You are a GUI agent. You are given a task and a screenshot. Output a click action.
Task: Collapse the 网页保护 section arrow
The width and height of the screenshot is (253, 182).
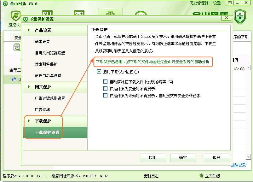coord(29,87)
